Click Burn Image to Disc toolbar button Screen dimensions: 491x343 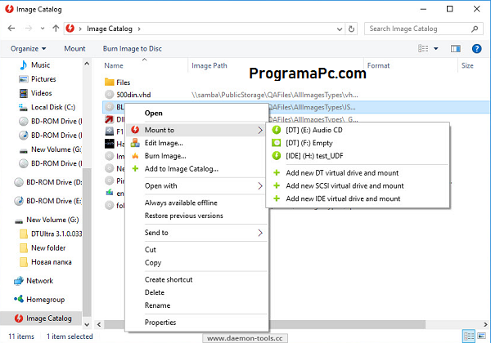pyautogui.click(x=132, y=48)
